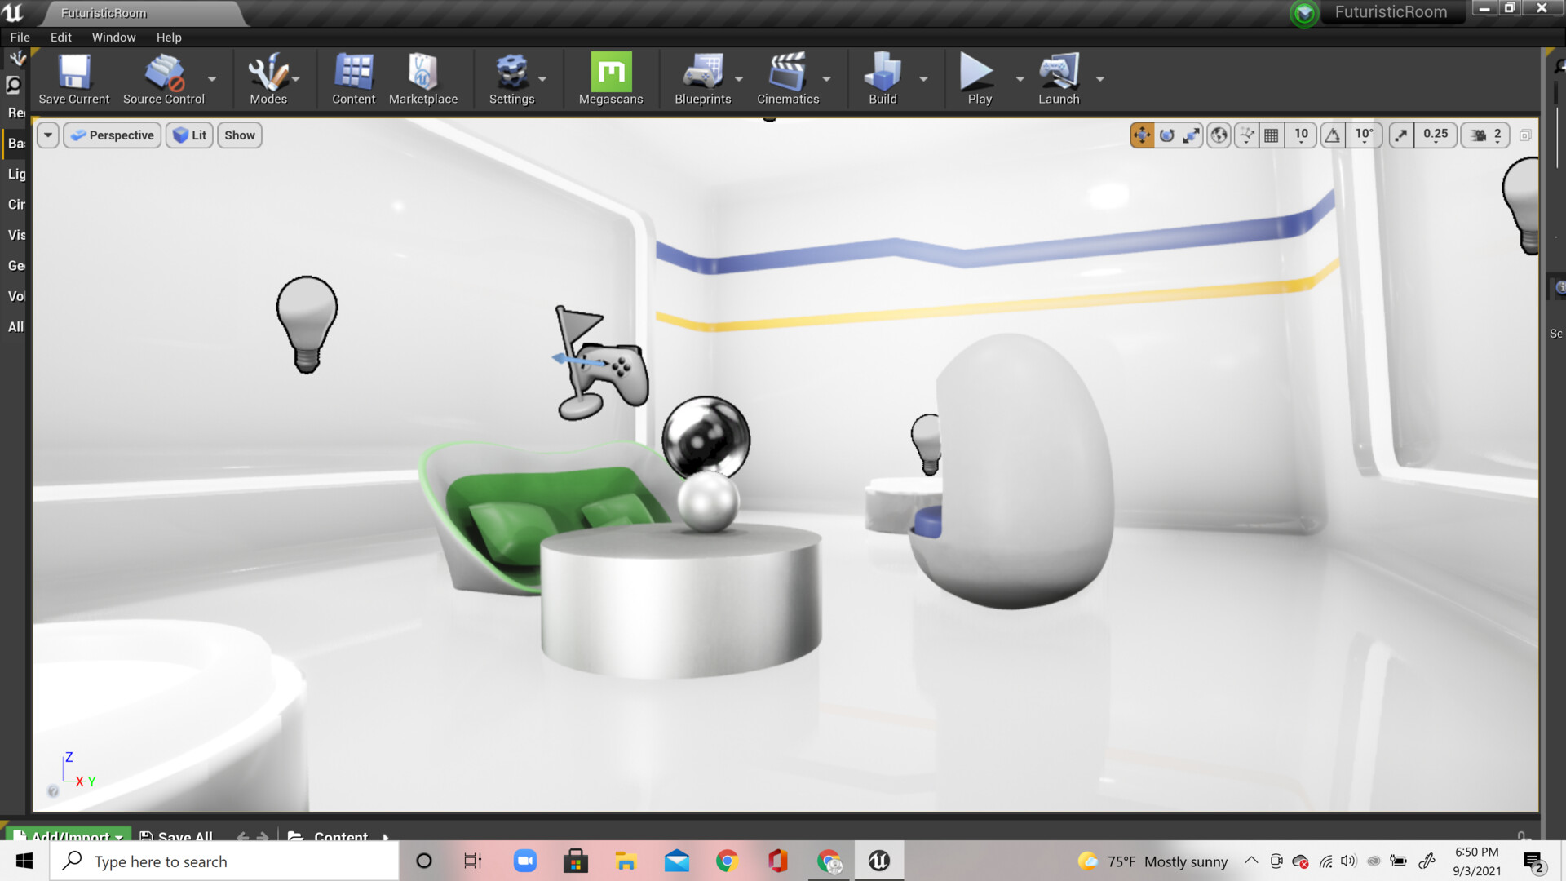Click the Show button in viewport
Screen dimensions: 1566x881
[x=239, y=135]
